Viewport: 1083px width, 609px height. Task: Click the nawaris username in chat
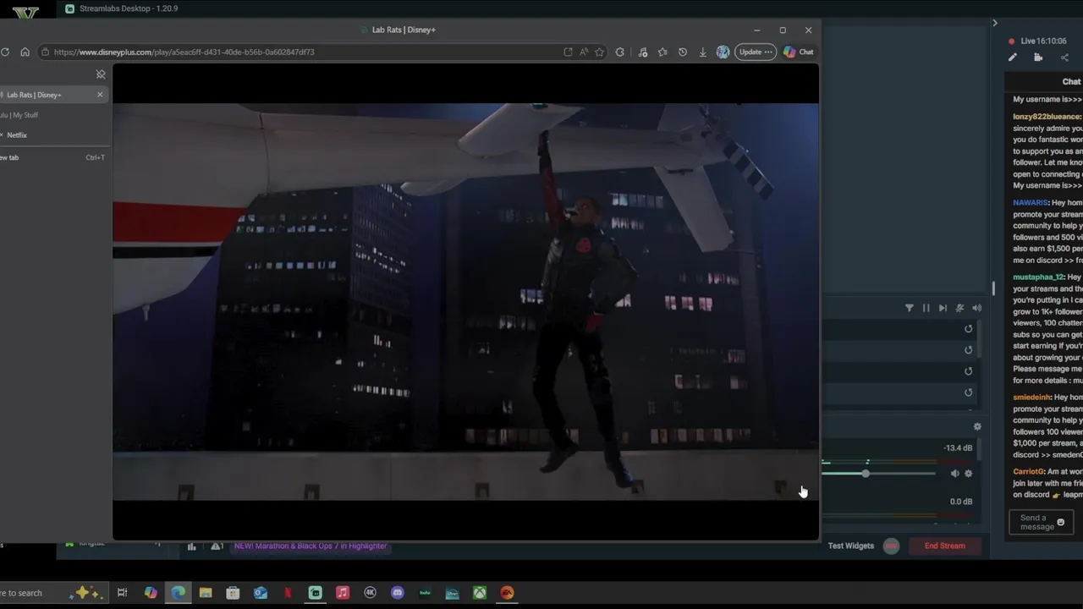click(x=1031, y=203)
